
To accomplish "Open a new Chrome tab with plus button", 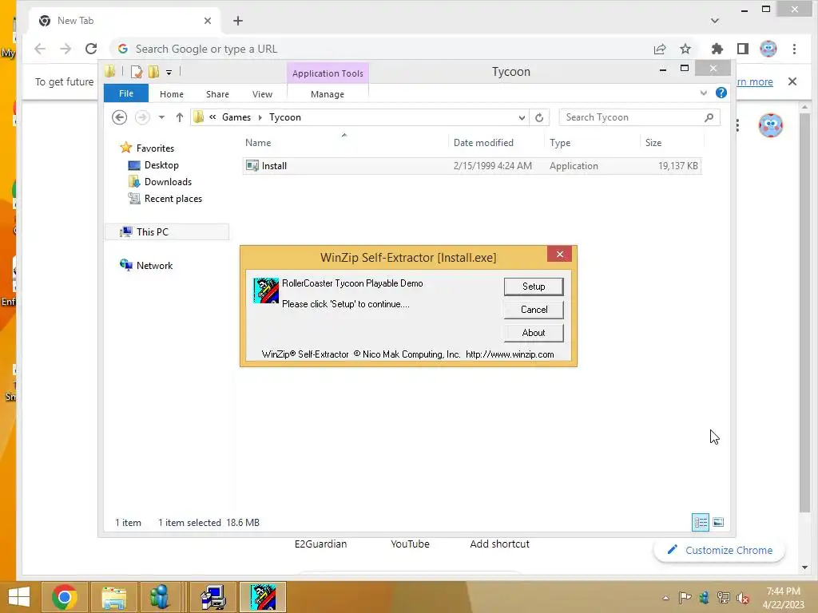I will click(x=238, y=21).
